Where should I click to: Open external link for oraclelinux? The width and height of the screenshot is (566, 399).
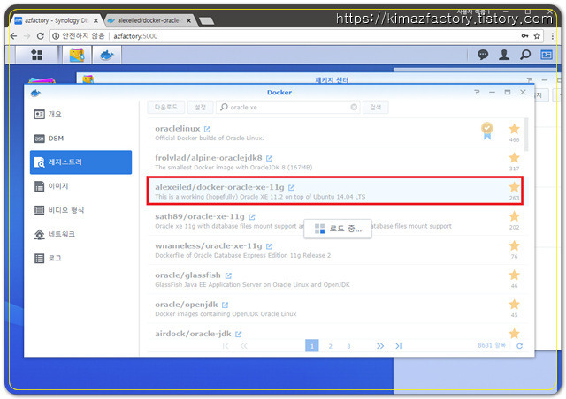pyautogui.click(x=207, y=129)
